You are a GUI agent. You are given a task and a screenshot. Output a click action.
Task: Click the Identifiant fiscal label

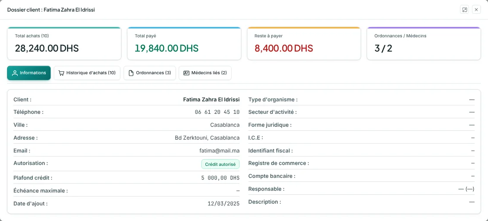pos(271,151)
